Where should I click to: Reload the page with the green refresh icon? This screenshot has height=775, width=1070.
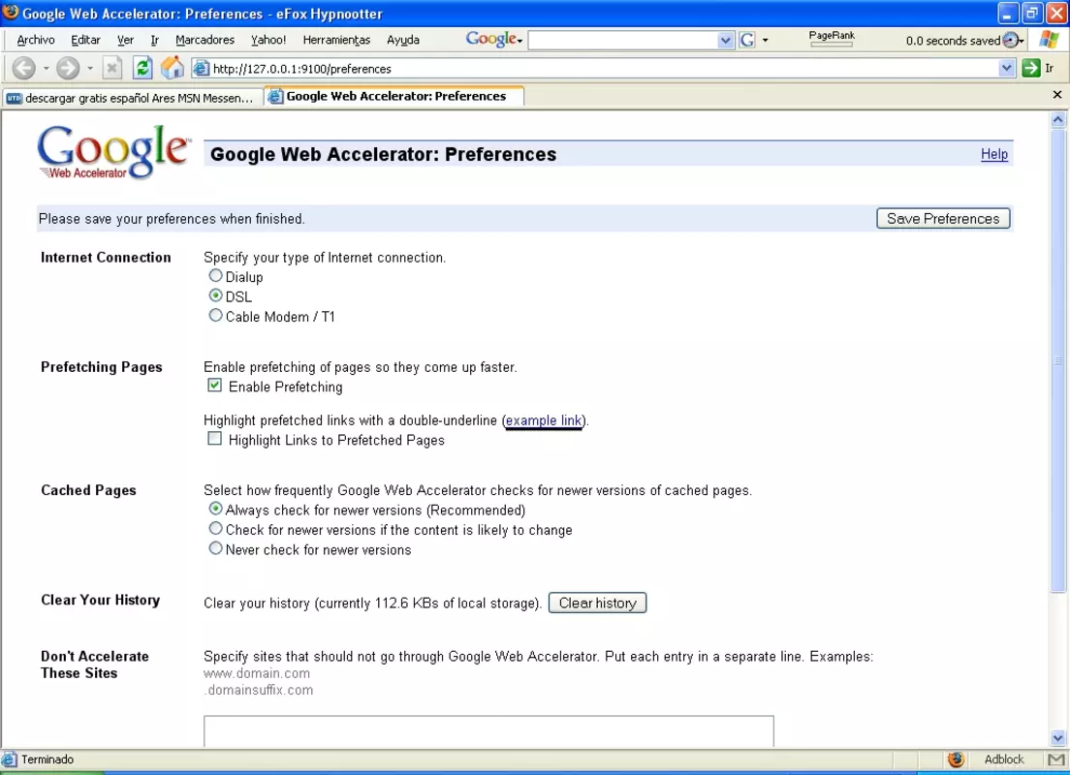coord(142,68)
